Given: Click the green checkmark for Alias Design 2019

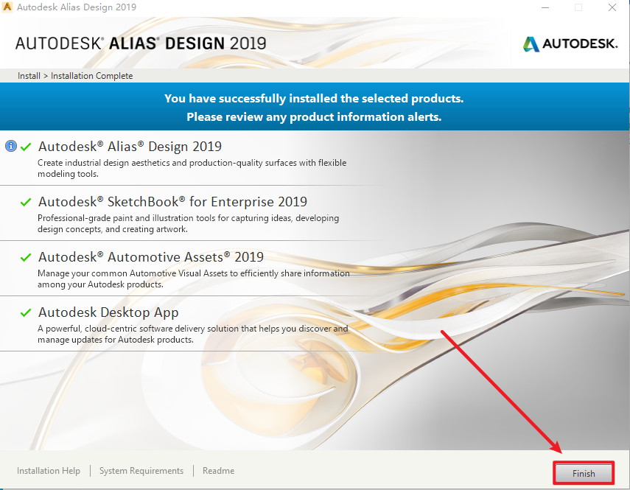Looking at the screenshot, I should (x=26, y=147).
